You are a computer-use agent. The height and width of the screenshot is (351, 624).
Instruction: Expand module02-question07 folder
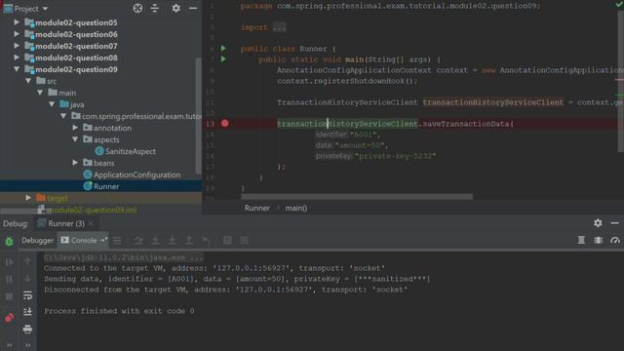pos(17,46)
